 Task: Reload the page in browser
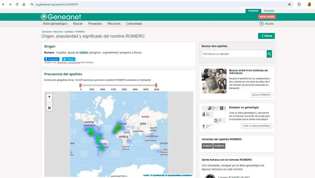click(17, 4)
